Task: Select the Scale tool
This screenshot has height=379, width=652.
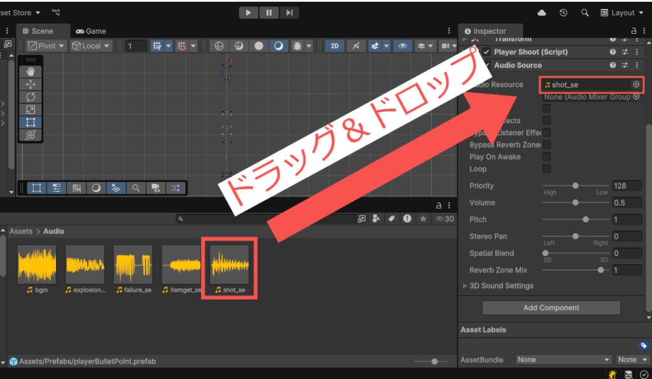Action: pyautogui.click(x=31, y=110)
